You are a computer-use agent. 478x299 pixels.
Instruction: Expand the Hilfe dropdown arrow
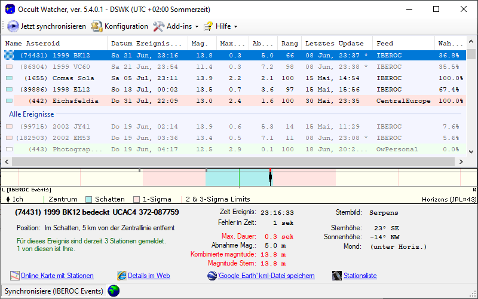tap(235, 27)
